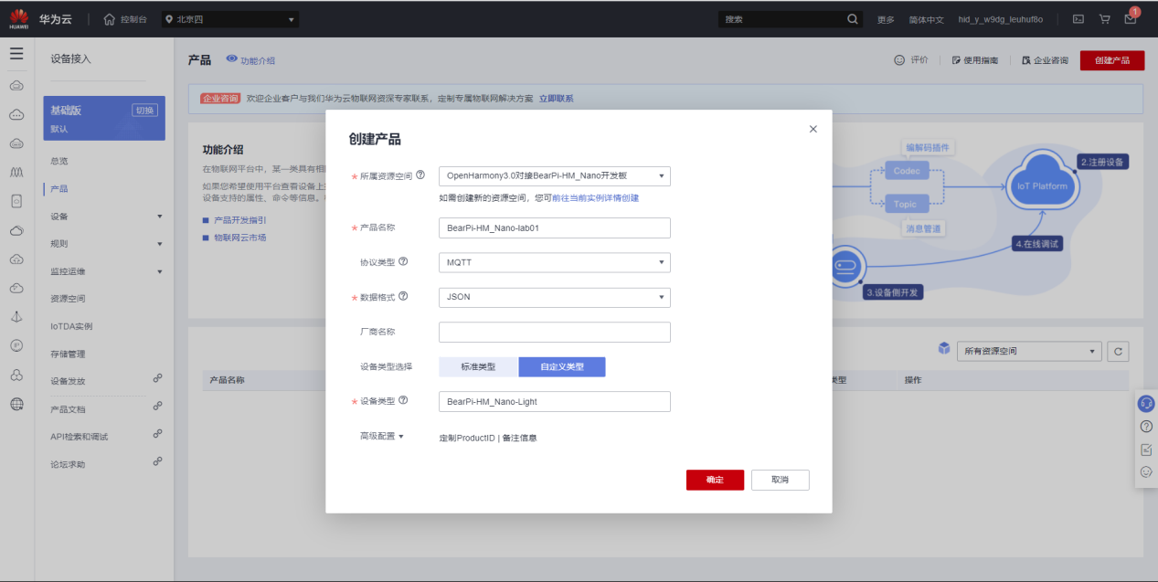Open 使用指南 guide link
The height and width of the screenshot is (582, 1158).
point(974,60)
